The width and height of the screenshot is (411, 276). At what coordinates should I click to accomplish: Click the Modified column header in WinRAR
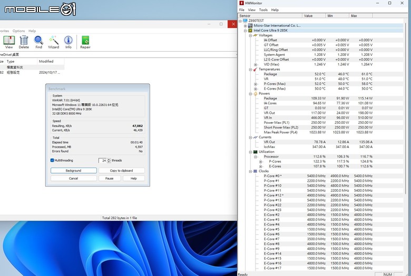(51, 61)
